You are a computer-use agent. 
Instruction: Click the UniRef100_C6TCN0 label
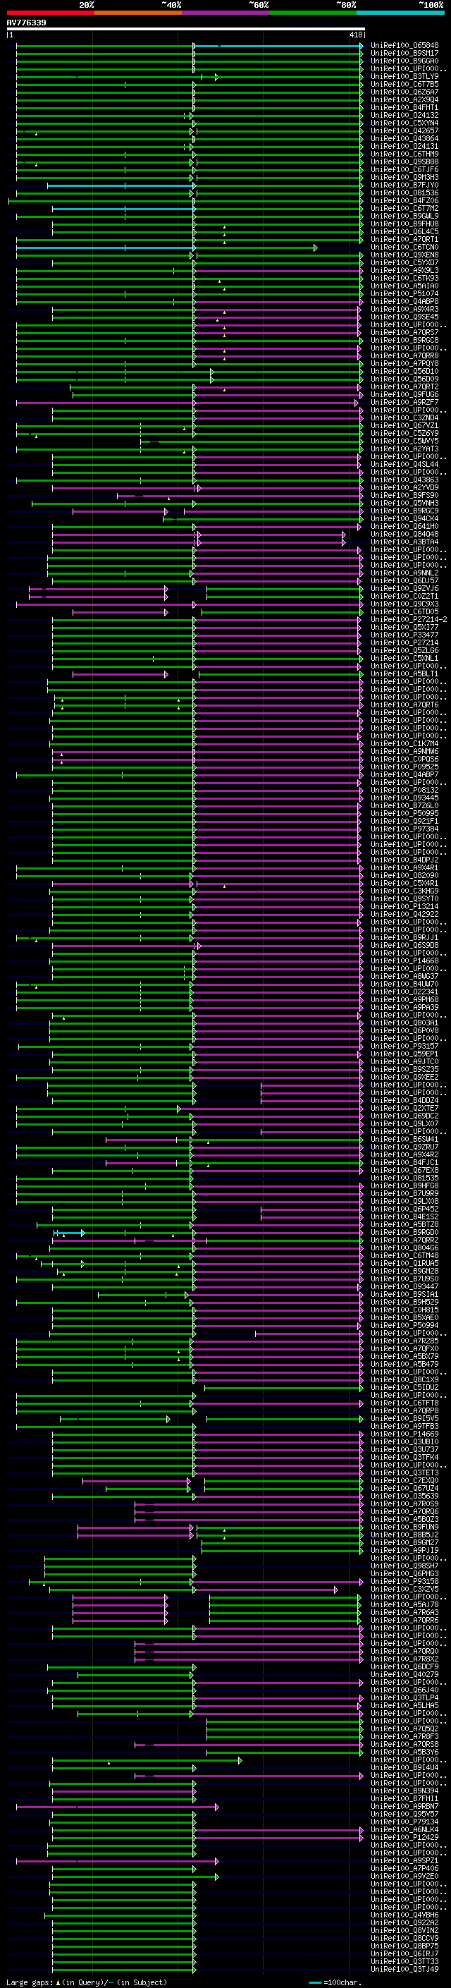point(404,247)
